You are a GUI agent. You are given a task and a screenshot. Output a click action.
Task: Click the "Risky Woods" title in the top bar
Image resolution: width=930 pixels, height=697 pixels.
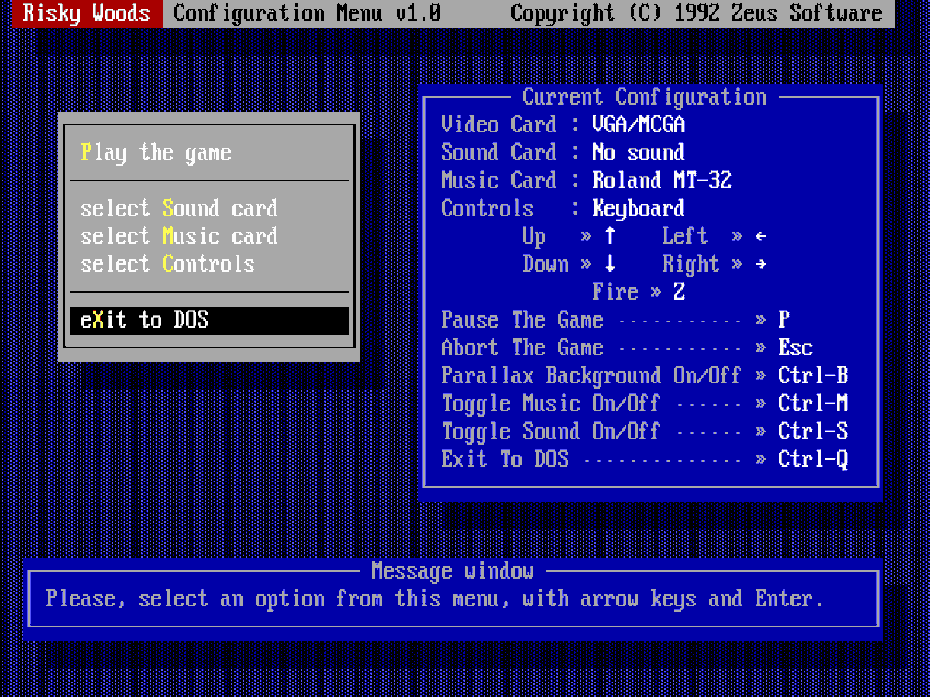pos(87,13)
